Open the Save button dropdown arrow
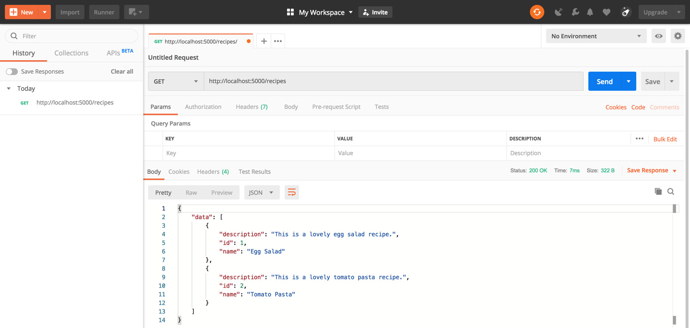The image size is (690, 328). pyautogui.click(x=672, y=81)
